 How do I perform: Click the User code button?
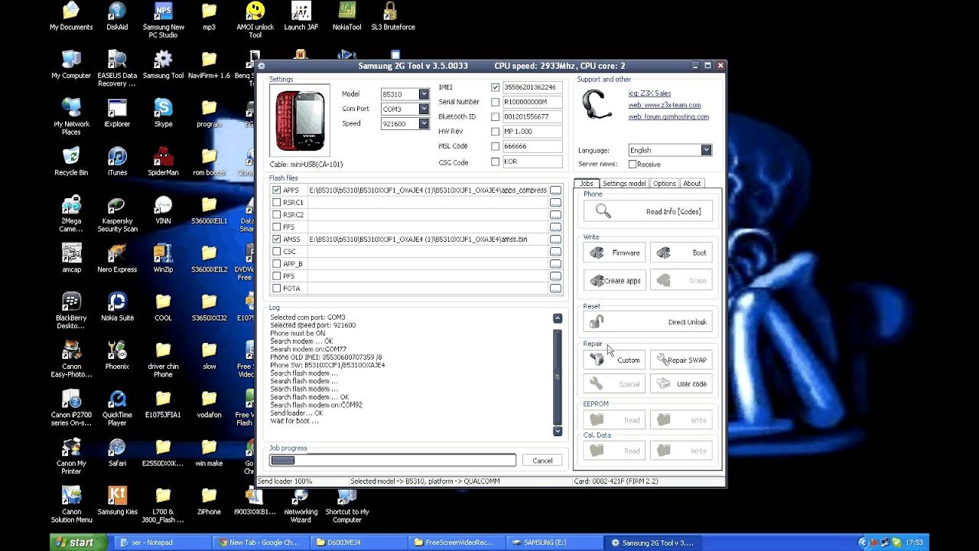(x=681, y=384)
